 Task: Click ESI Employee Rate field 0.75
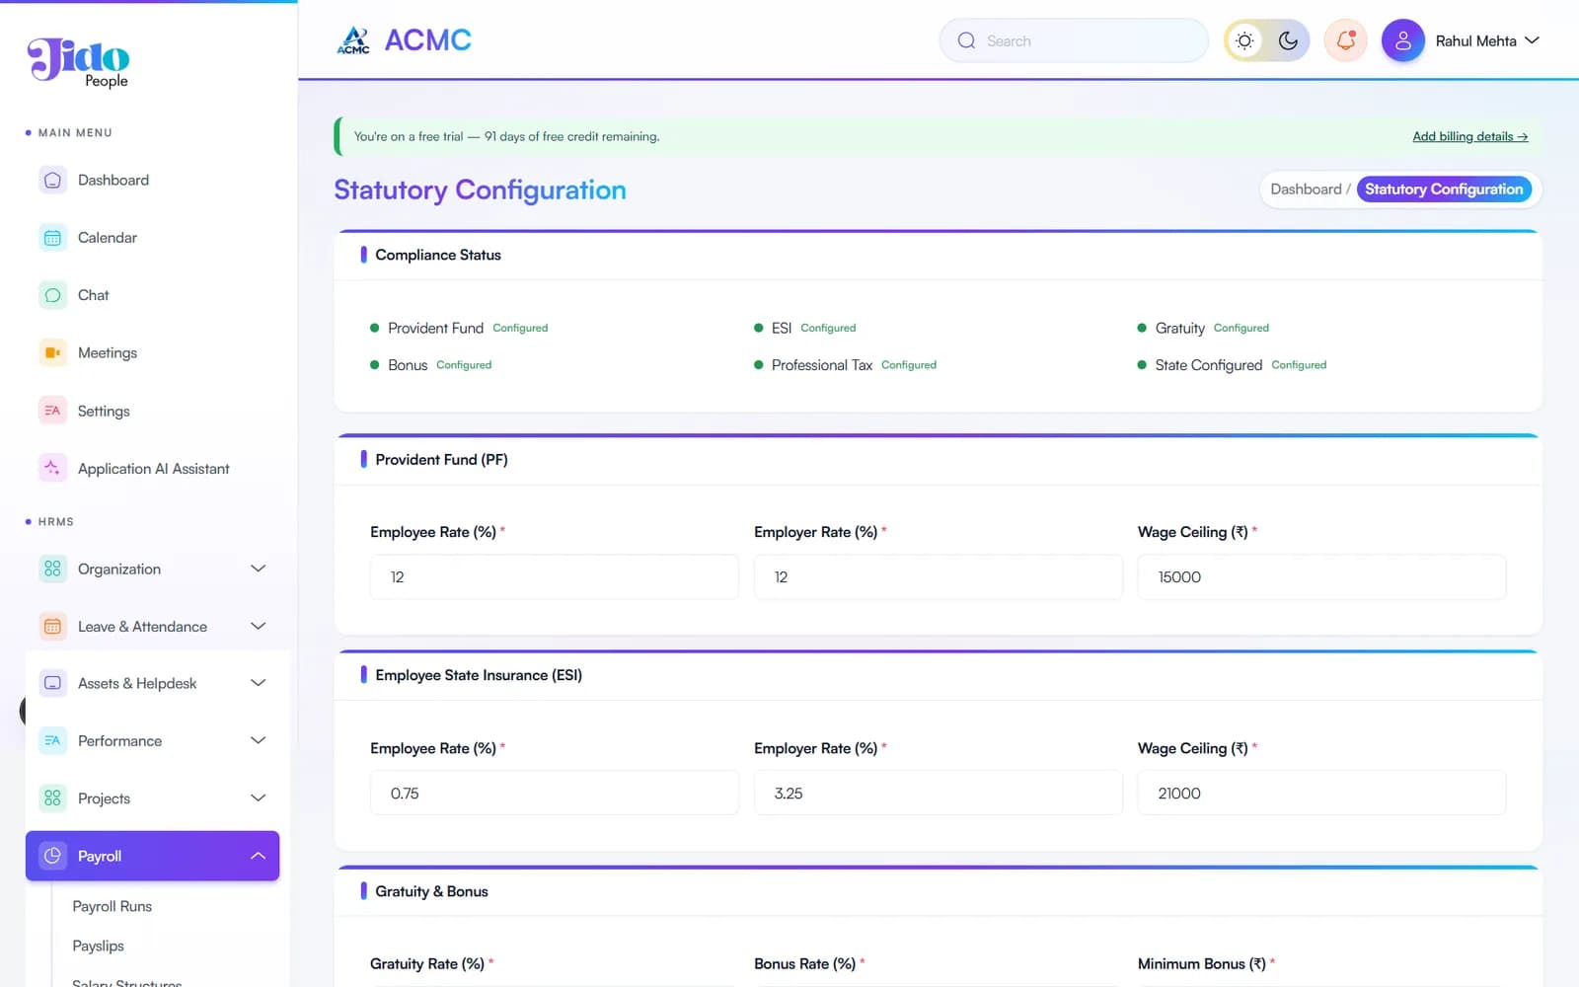(x=555, y=794)
